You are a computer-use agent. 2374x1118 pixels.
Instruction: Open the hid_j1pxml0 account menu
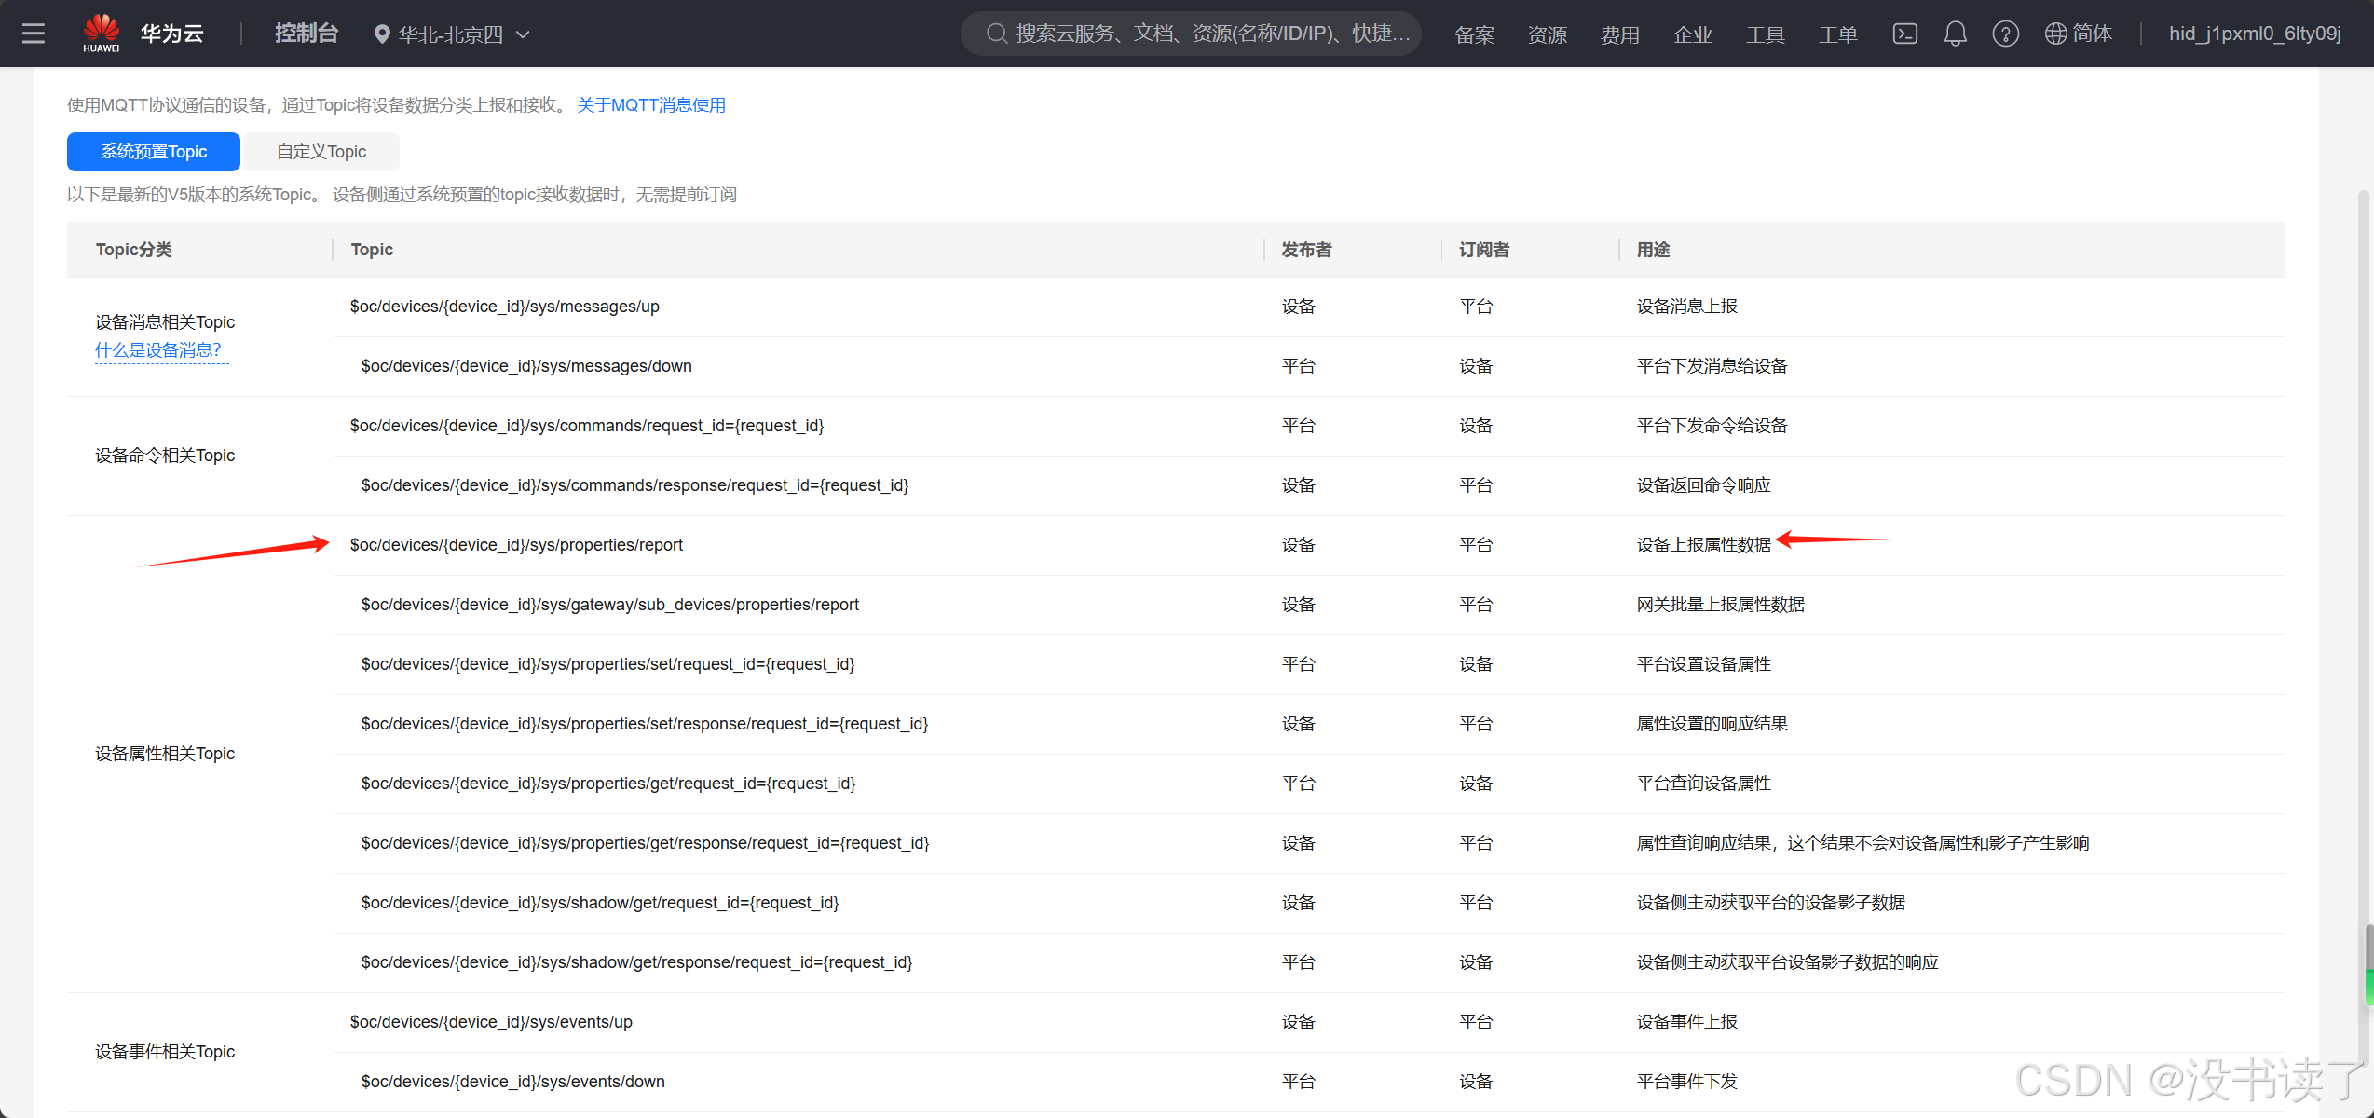(2254, 34)
